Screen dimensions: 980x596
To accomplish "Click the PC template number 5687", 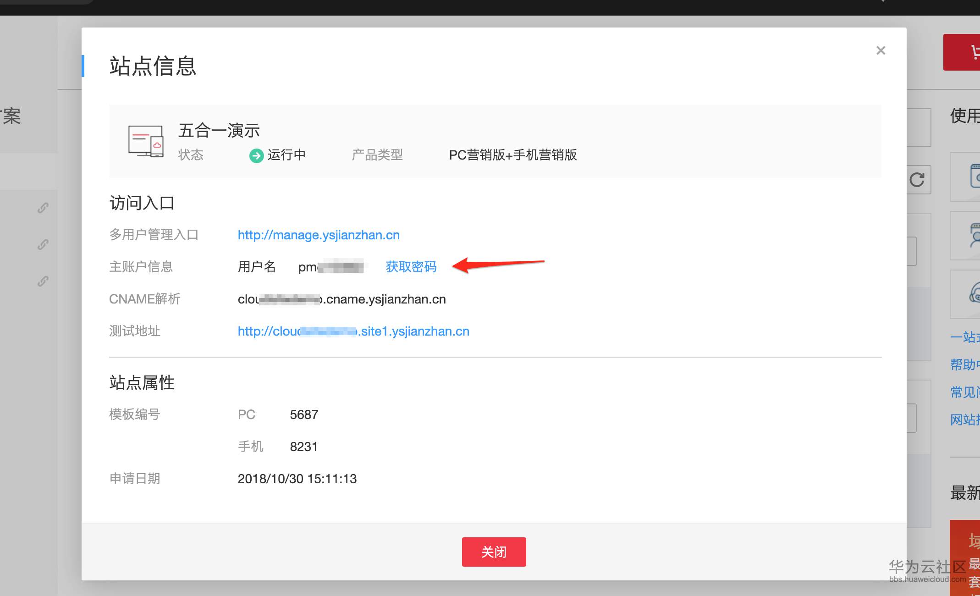I will [304, 414].
